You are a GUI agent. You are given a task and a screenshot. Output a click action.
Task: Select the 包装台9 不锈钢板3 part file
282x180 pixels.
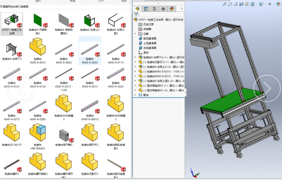tap(38, 24)
